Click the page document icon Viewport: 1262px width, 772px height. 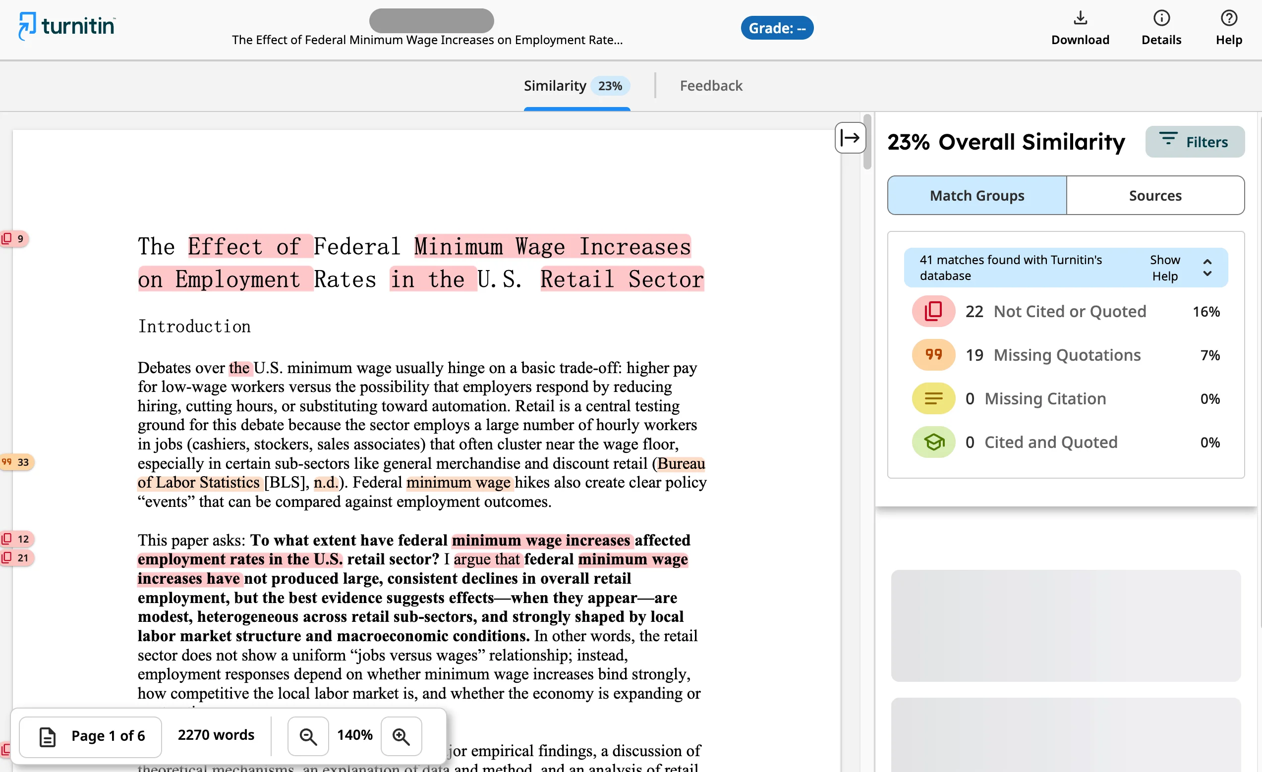[x=47, y=737]
